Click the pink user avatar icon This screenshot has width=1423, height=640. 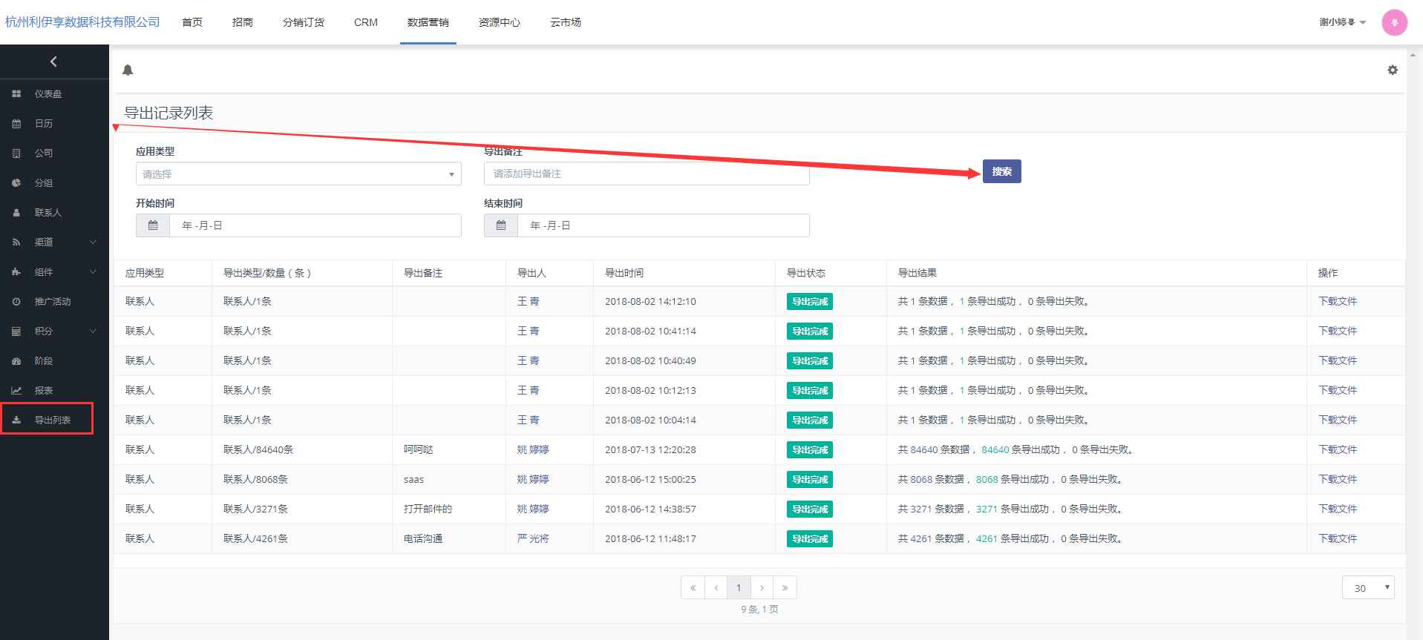pos(1394,22)
